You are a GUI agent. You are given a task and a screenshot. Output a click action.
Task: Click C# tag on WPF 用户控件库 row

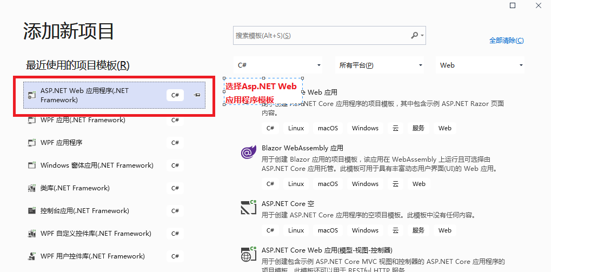point(175,256)
